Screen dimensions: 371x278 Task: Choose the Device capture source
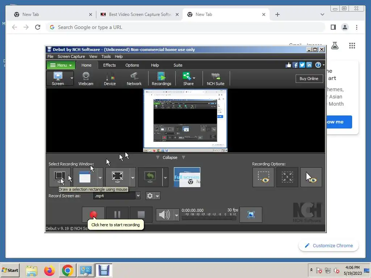click(110, 79)
